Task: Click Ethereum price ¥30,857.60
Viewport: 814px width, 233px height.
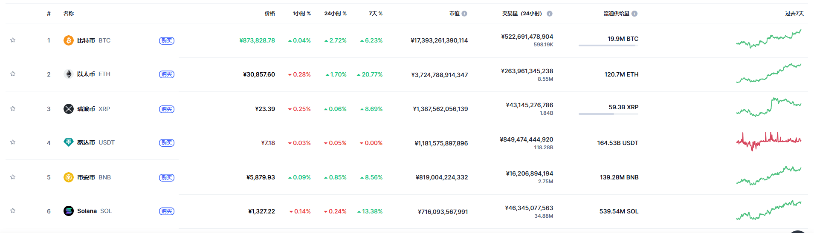Action: (259, 74)
